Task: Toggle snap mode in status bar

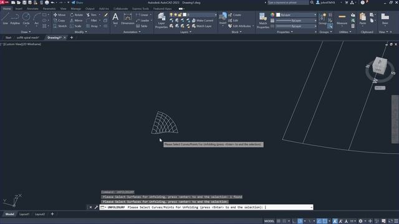Action: 284,222
